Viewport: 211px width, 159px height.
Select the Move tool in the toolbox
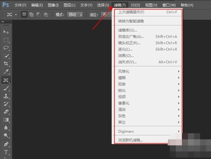6,32
